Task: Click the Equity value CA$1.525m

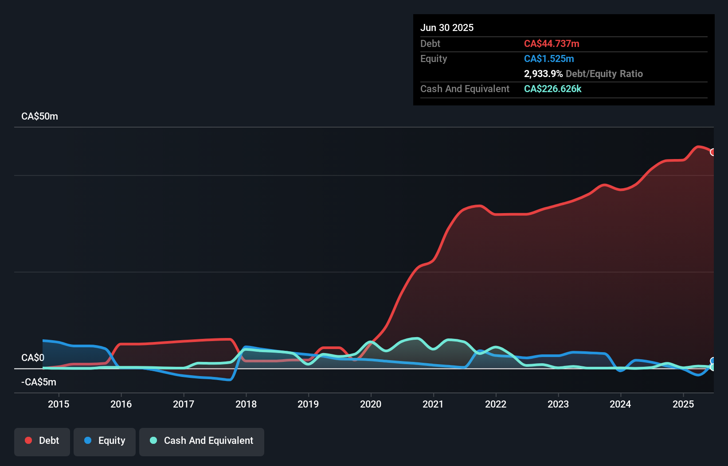Action: pyautogui.click(x=549, y=59)
